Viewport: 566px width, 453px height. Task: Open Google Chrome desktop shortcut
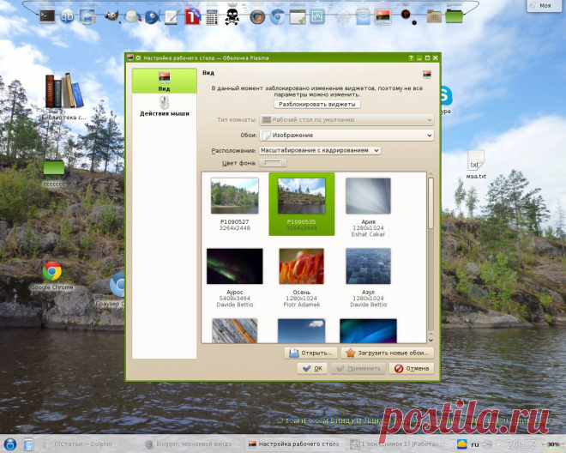pos(52,272)
